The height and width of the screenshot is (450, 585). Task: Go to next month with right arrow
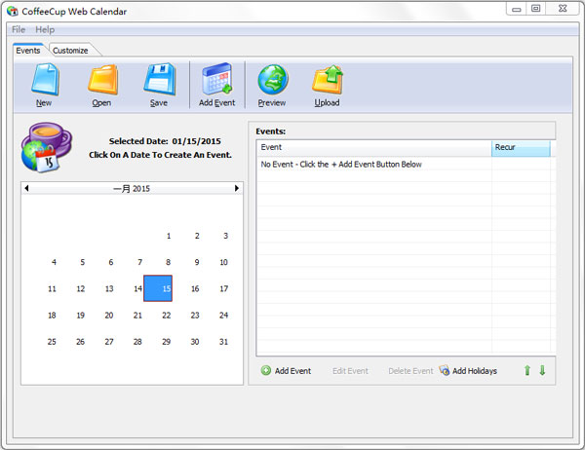click(x=237, y=188)
